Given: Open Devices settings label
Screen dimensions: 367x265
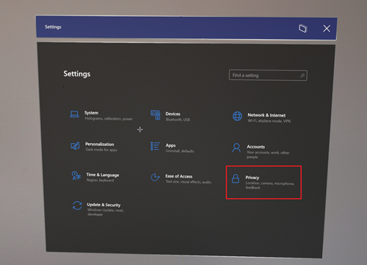Looking at the screenshot, I should [172, 114].
